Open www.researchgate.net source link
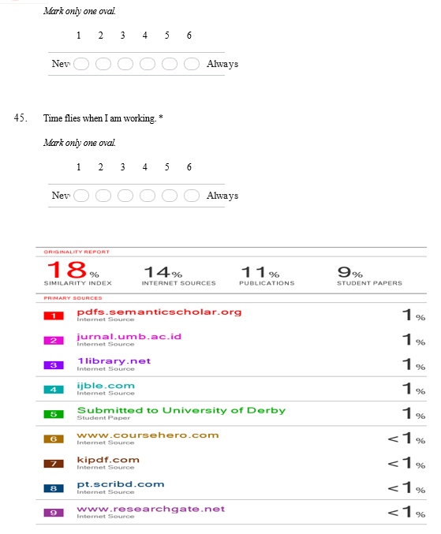441x534 pixels. tap(151, 509)
